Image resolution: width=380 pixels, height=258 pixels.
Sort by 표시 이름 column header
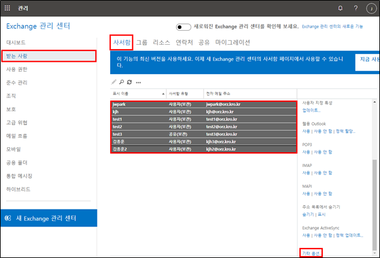tap(138, 94)
